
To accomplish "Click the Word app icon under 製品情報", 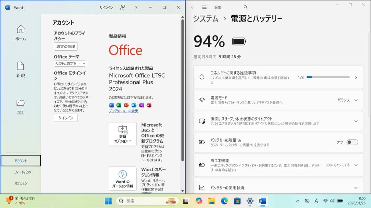I will coord(111,105).
